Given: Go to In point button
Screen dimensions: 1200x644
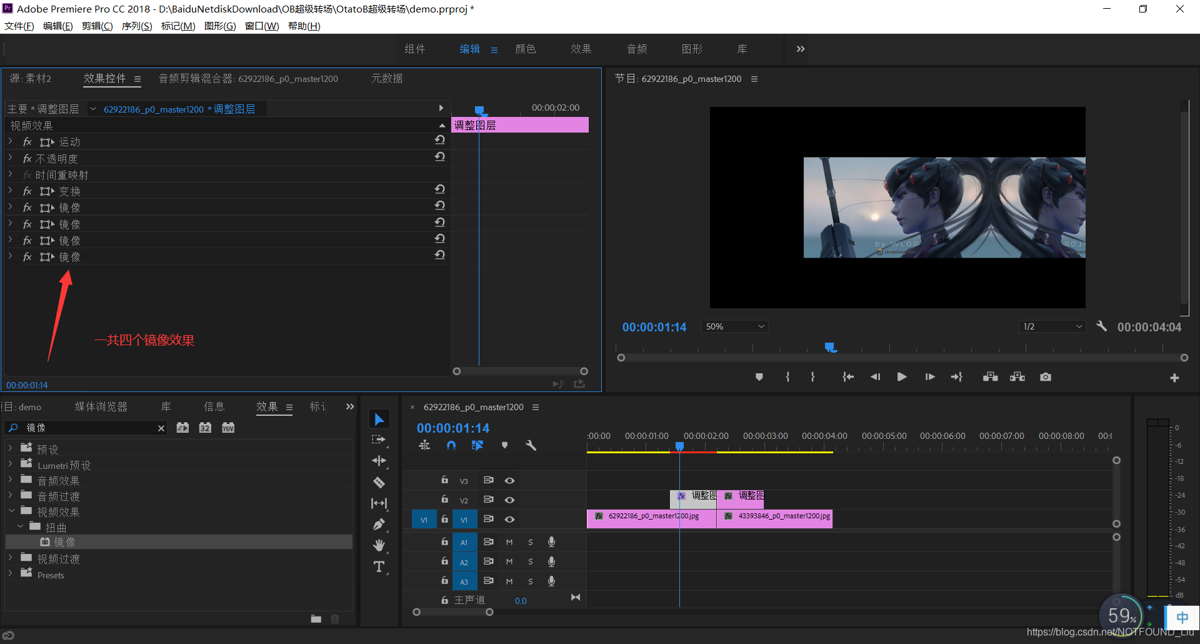Looking at the screenshot, I should [848, 377].
